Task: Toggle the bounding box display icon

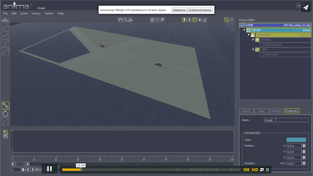Action: [189, 20]
